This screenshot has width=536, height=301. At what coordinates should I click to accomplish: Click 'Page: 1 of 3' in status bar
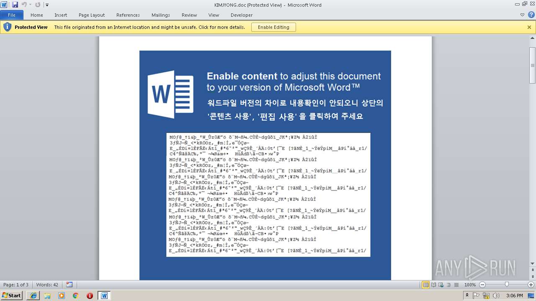[16, 285]
